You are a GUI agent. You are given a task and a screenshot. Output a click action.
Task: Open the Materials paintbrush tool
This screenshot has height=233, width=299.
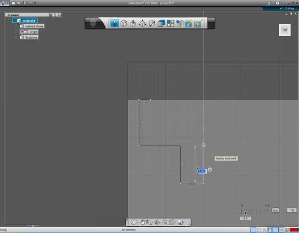click(x=198, y=23)
